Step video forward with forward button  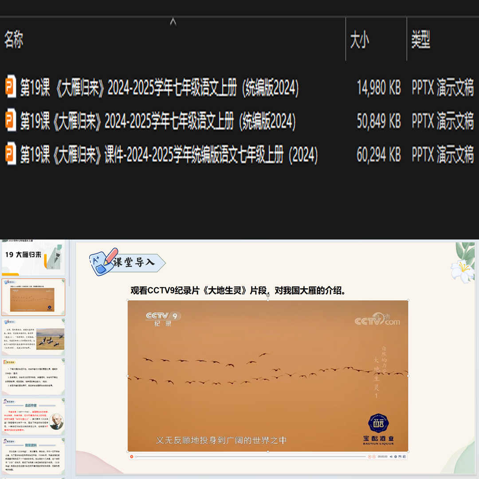pyautogui.click(x=374, y=457)
